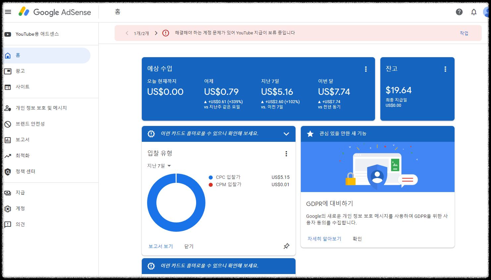
Task: Click the Google AdSense logo
Action: point(55,12)
